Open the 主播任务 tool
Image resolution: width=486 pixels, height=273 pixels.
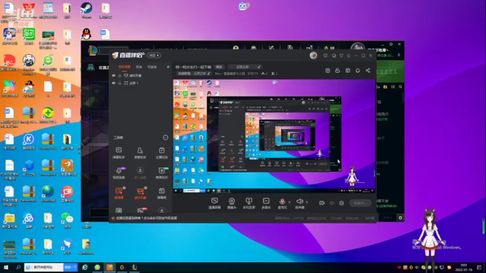pos(162,153)
